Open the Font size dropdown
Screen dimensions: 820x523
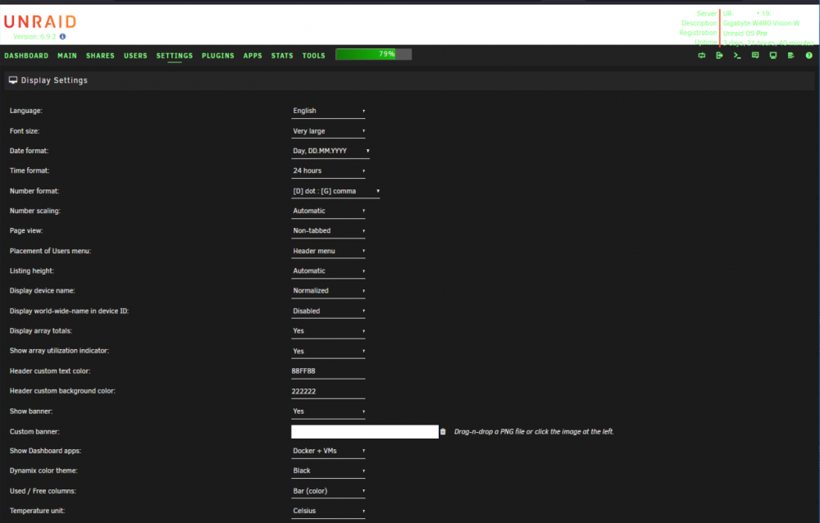[x=329, y=131]
